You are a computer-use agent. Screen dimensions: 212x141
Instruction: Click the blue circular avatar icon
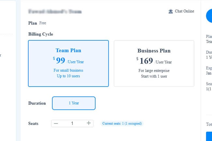pyautogui.click(x=209, y=16)
